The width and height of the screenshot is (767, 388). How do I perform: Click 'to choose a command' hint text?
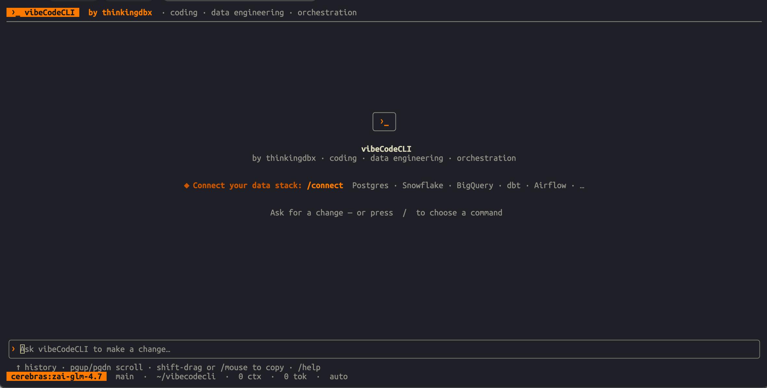459,213
